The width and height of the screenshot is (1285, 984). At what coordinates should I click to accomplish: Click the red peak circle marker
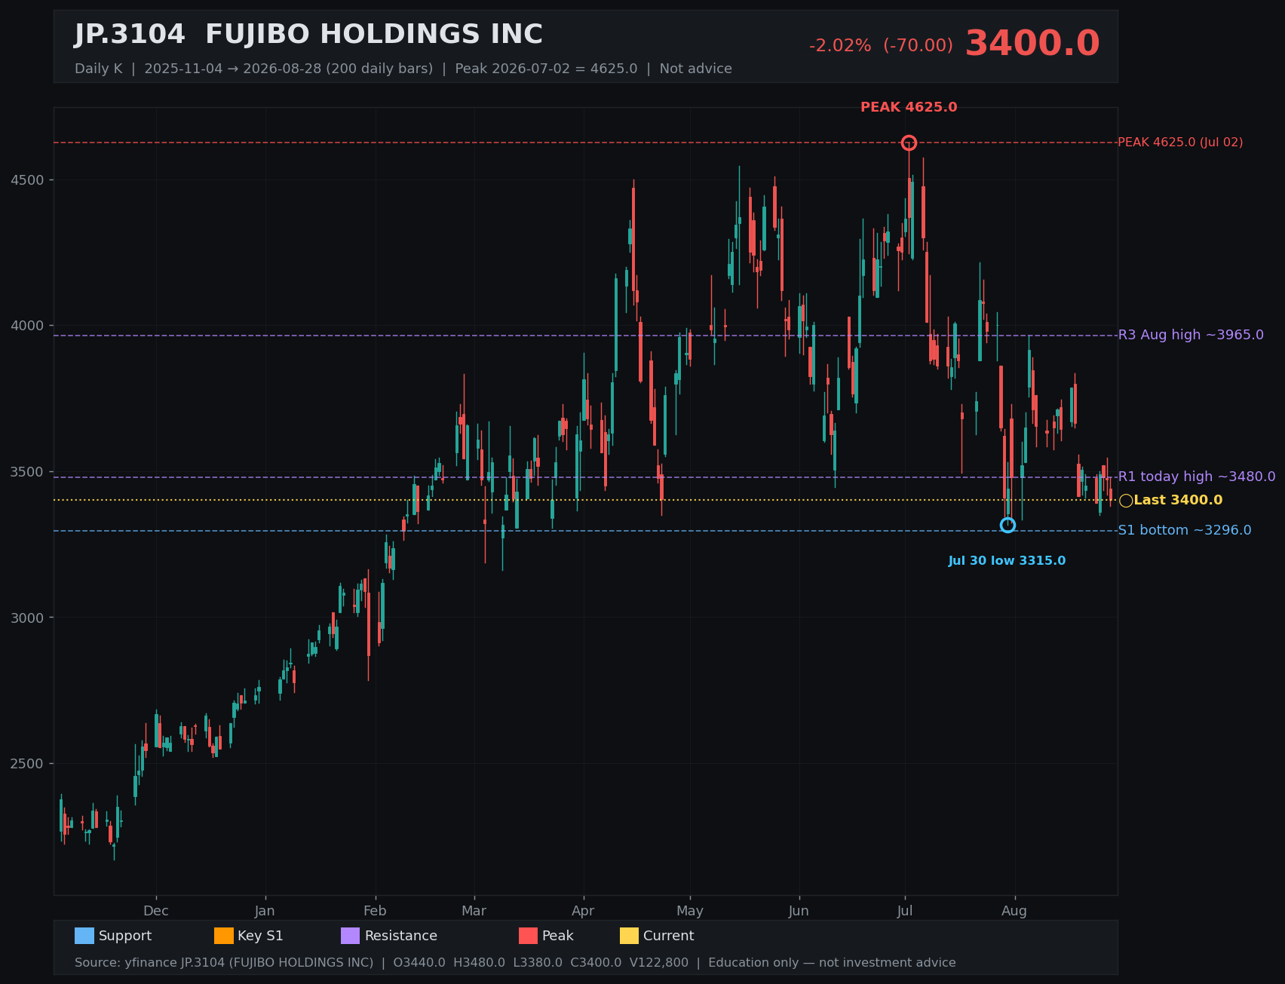click(909, 143)
